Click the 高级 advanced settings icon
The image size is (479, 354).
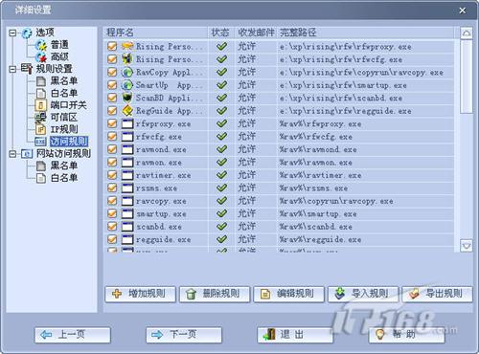point(41,56)
